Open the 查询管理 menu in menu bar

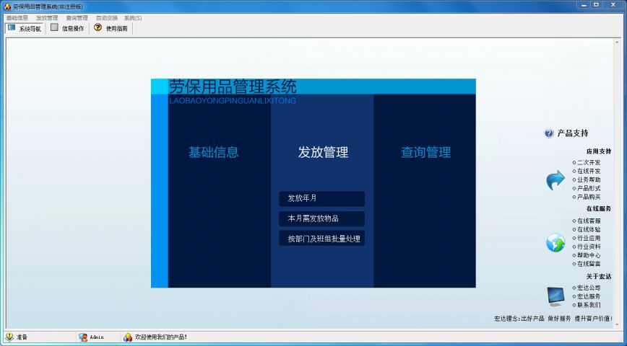tap(77, 17)
